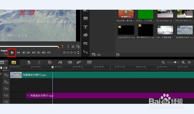Open the add/remove chapter point menu

pyautogui.click(x=6, y=70)
